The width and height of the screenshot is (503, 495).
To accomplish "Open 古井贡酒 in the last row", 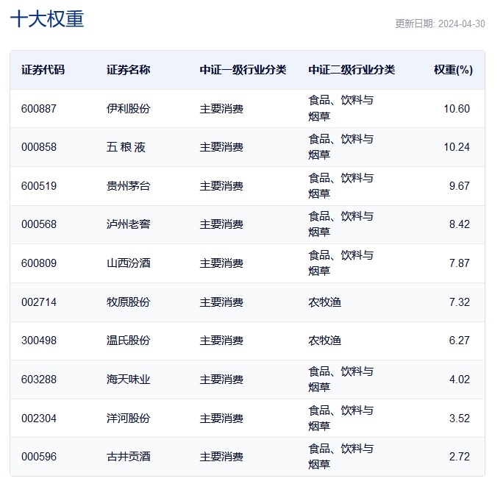I will coord(128,457).
